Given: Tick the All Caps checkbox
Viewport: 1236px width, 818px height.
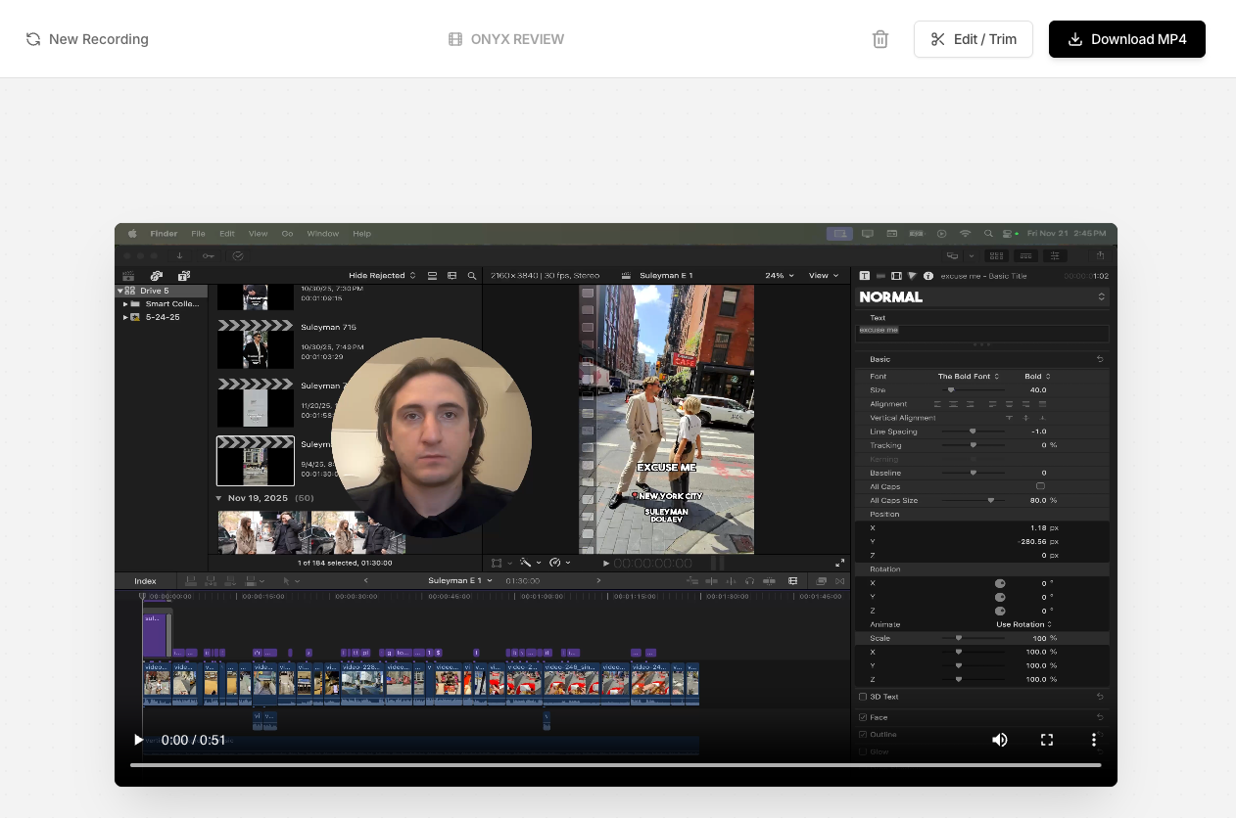Looking at the screenshot, I should [1040, 486].
